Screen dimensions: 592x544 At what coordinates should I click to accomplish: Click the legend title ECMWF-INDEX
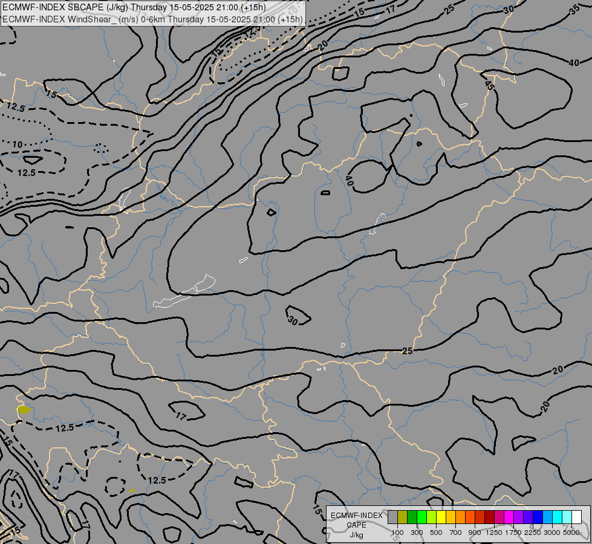(356, 516)
